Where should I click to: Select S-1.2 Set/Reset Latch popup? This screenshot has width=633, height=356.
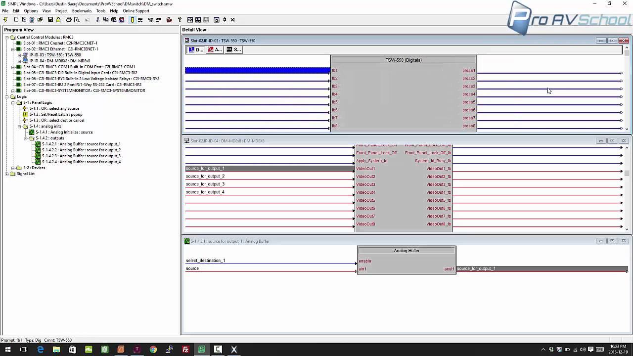click(x=56, y=114)
